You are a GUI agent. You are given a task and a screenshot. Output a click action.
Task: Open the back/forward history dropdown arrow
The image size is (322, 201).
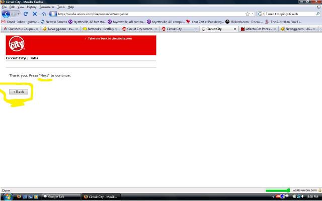(x=19, y=14)
